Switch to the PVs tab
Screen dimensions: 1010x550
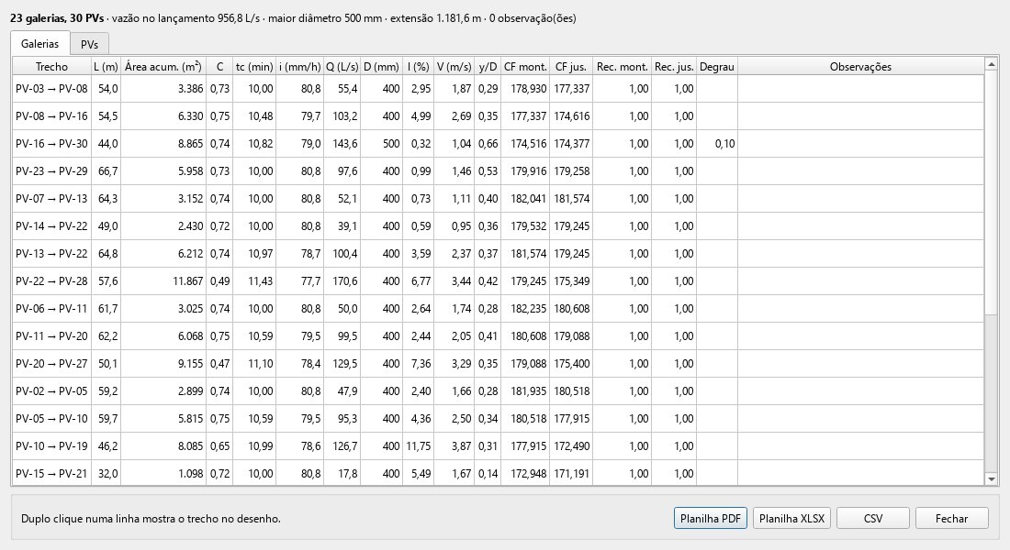click(90, 44)
